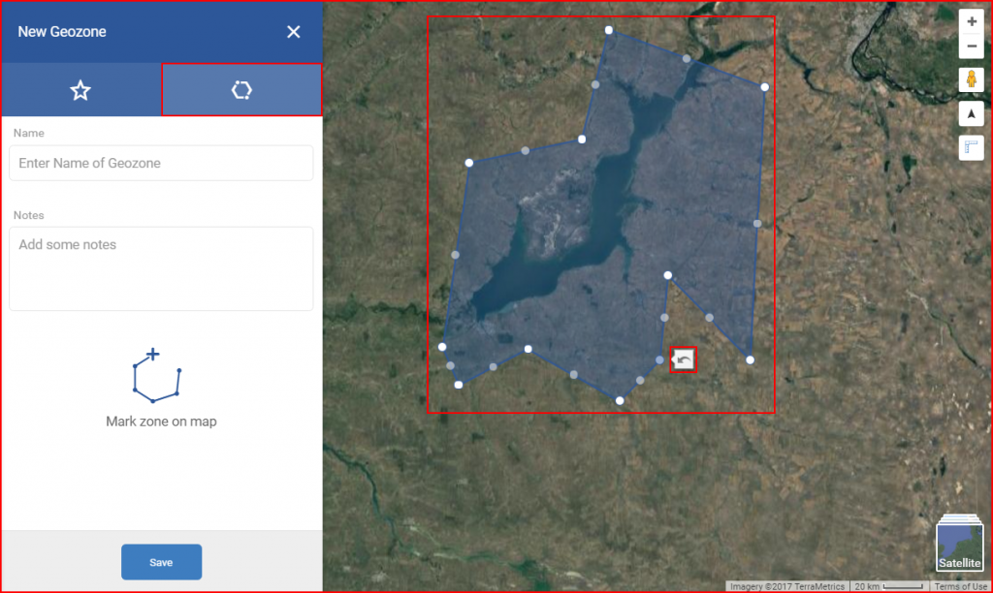This screenshot has width=993, height=593.
Task: Open the ruler measure tool
Action: coord(972,148)
